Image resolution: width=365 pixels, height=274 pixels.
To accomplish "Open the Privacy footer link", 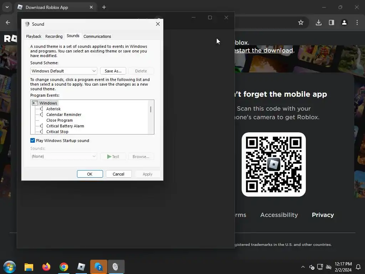I will click(x=323, y=215).
